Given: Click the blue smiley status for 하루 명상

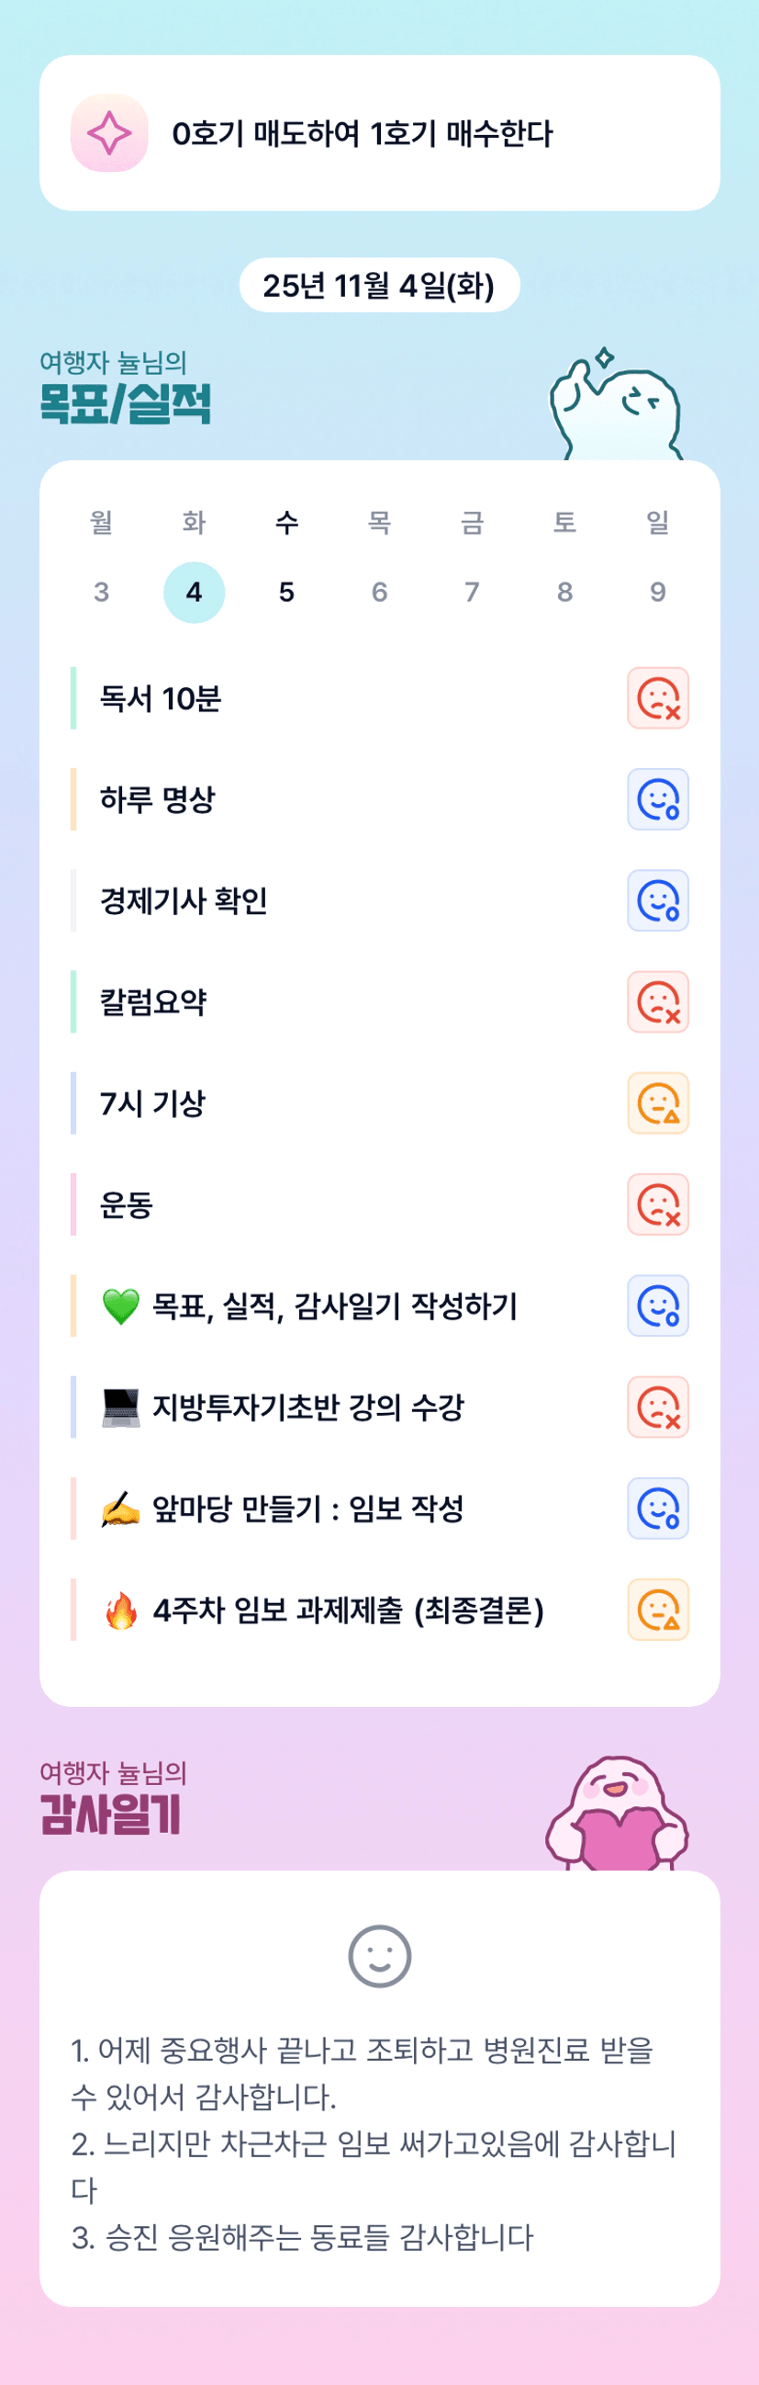Looking at the screenshot, I should coord(657,799).
